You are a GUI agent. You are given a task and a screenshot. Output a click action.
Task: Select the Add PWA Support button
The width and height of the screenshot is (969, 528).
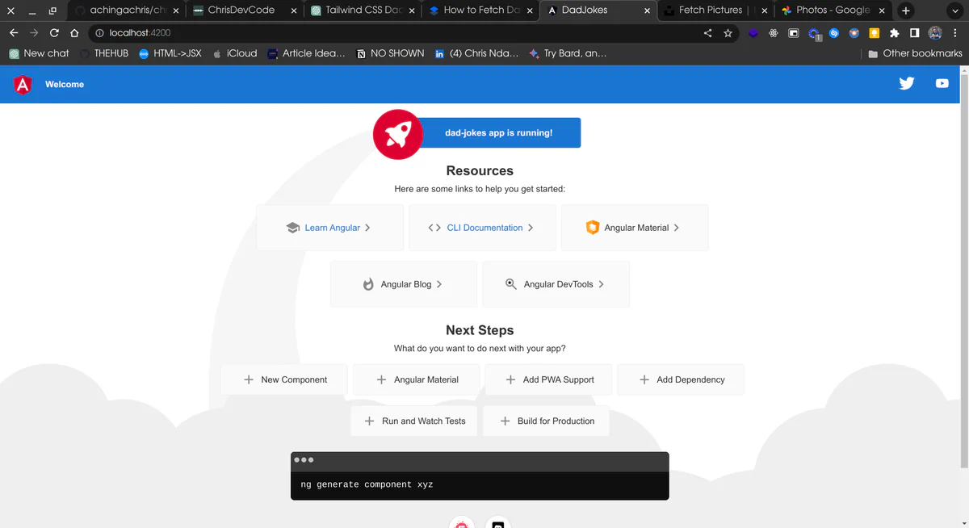click(x=548, y=379)
